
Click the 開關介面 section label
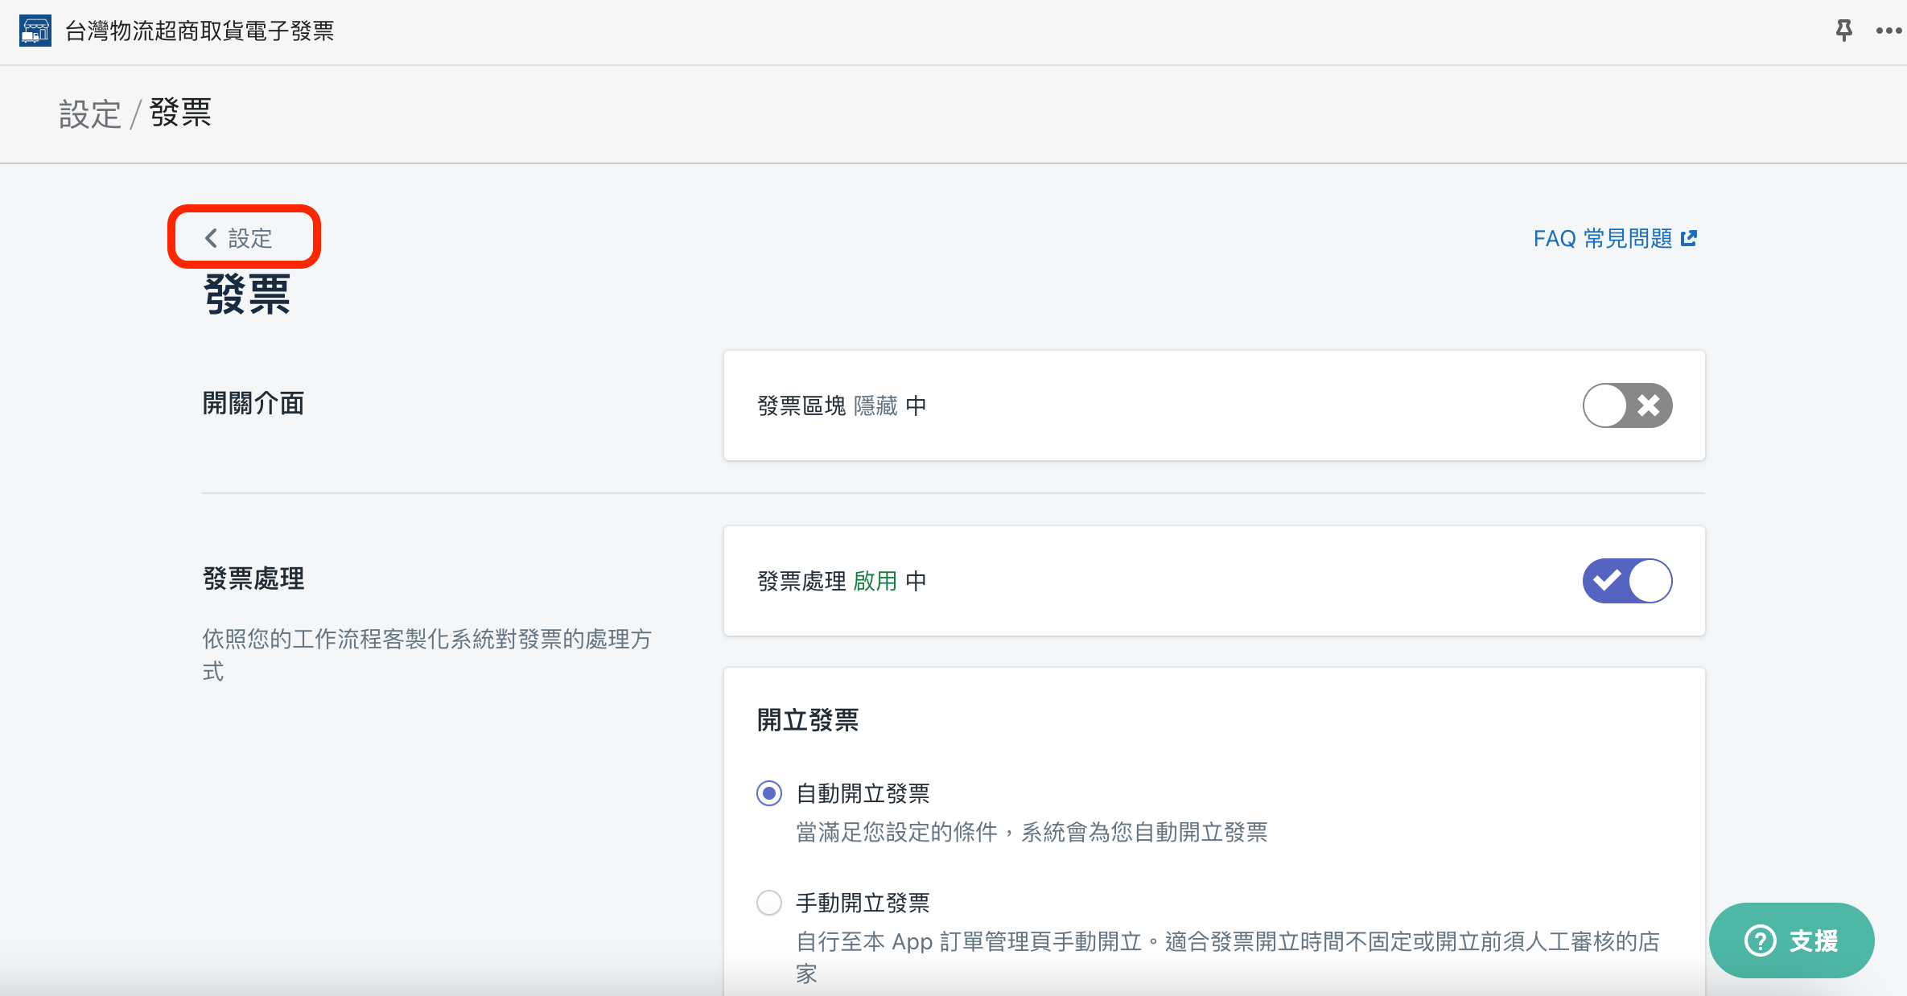pos(253,404)
